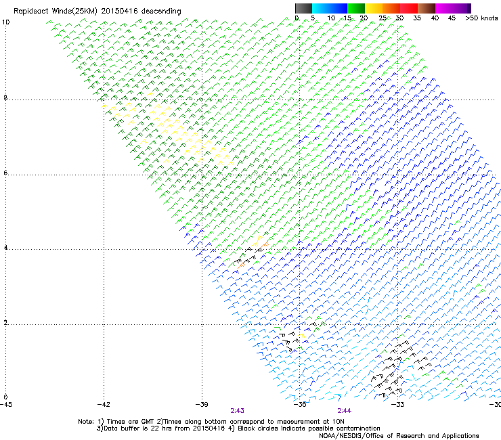The image size is (501, 440).
Task: Click the '10' label on the color scale
Action: point(331,18)
